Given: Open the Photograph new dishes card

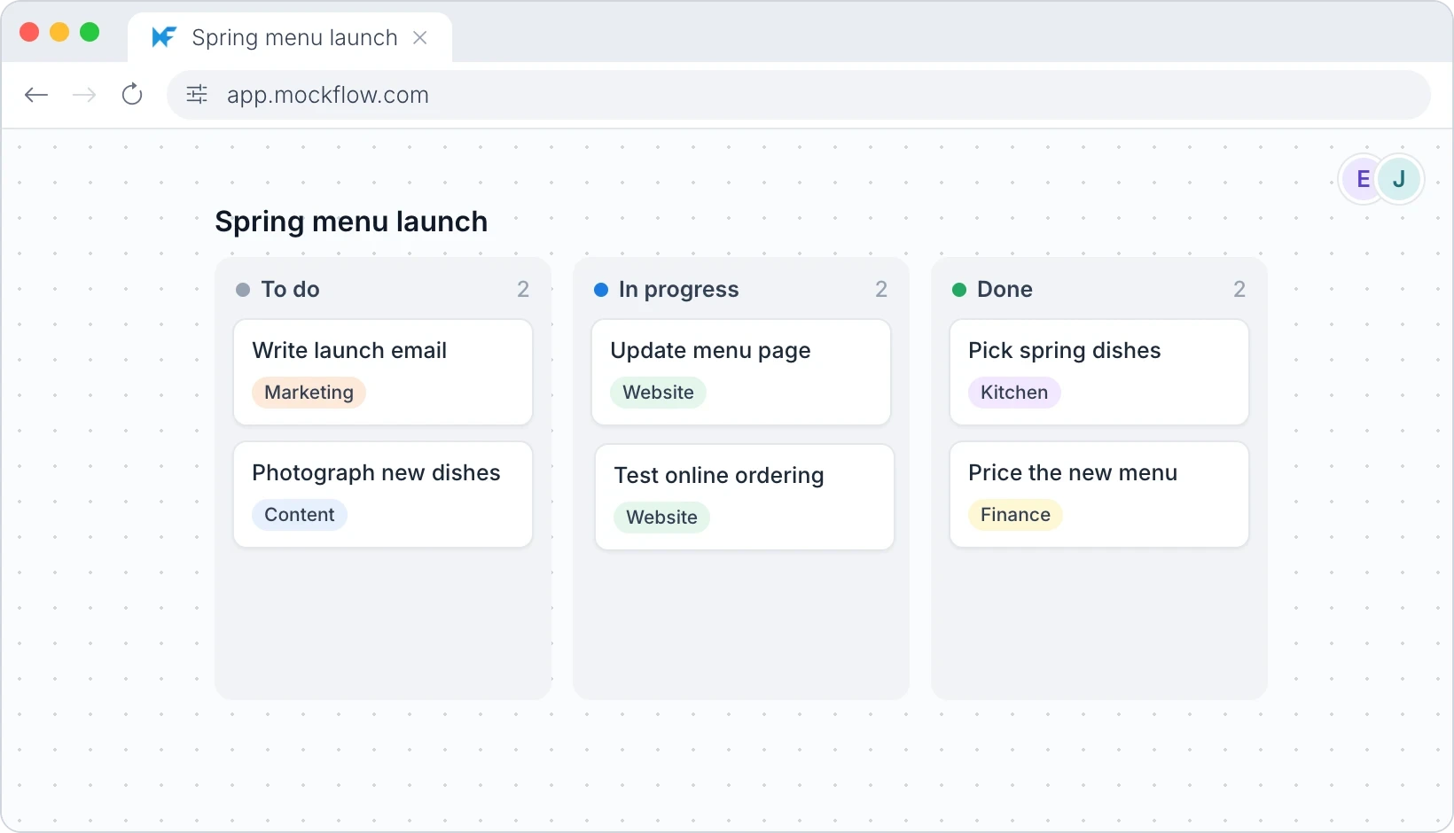Looking at the screenshot, I should coord(383,494).
